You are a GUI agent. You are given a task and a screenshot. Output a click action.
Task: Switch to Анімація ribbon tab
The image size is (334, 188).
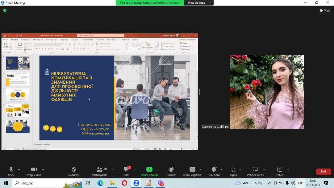(x=75, y=40)
